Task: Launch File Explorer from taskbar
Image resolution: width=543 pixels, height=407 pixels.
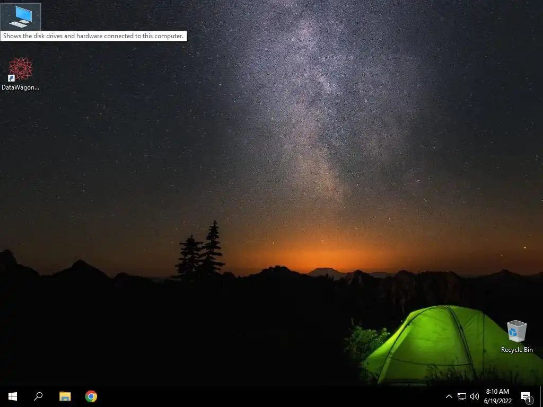Action: [65, 396]
